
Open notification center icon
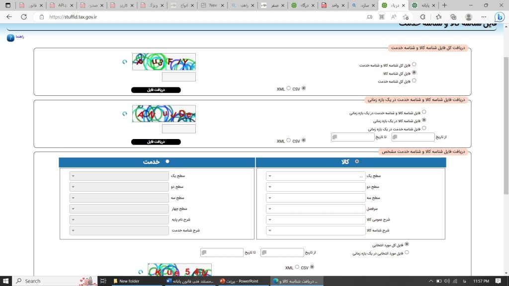[498, 281]
